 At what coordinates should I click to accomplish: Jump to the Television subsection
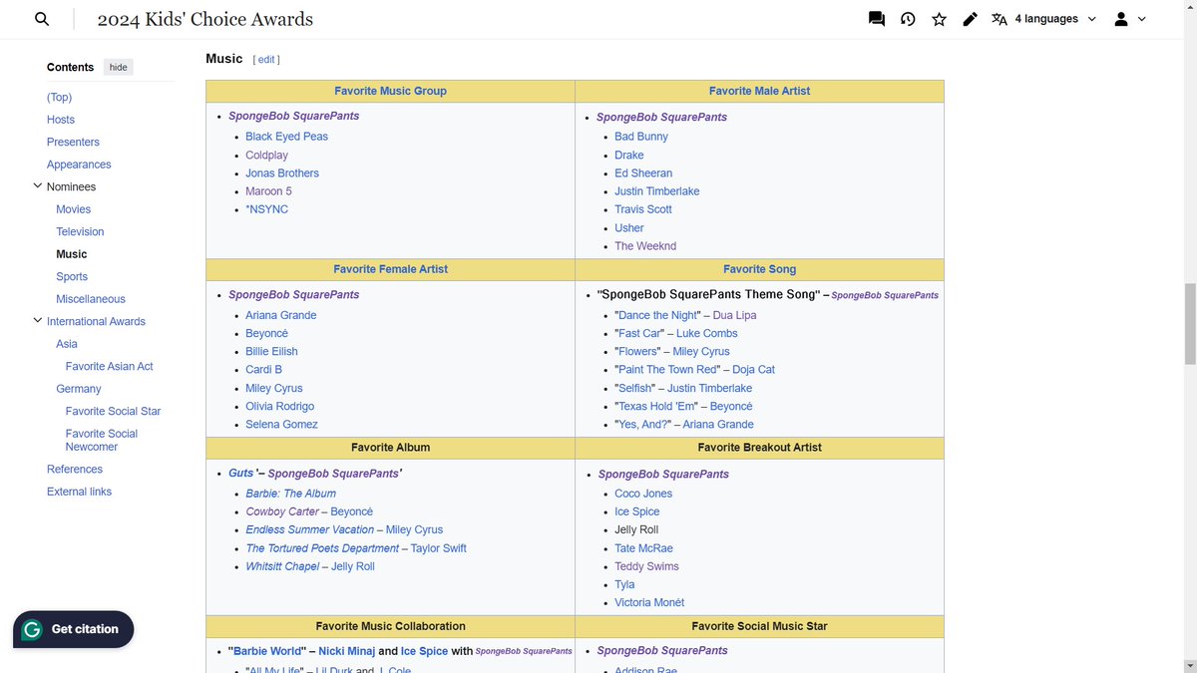pos(80,231)
